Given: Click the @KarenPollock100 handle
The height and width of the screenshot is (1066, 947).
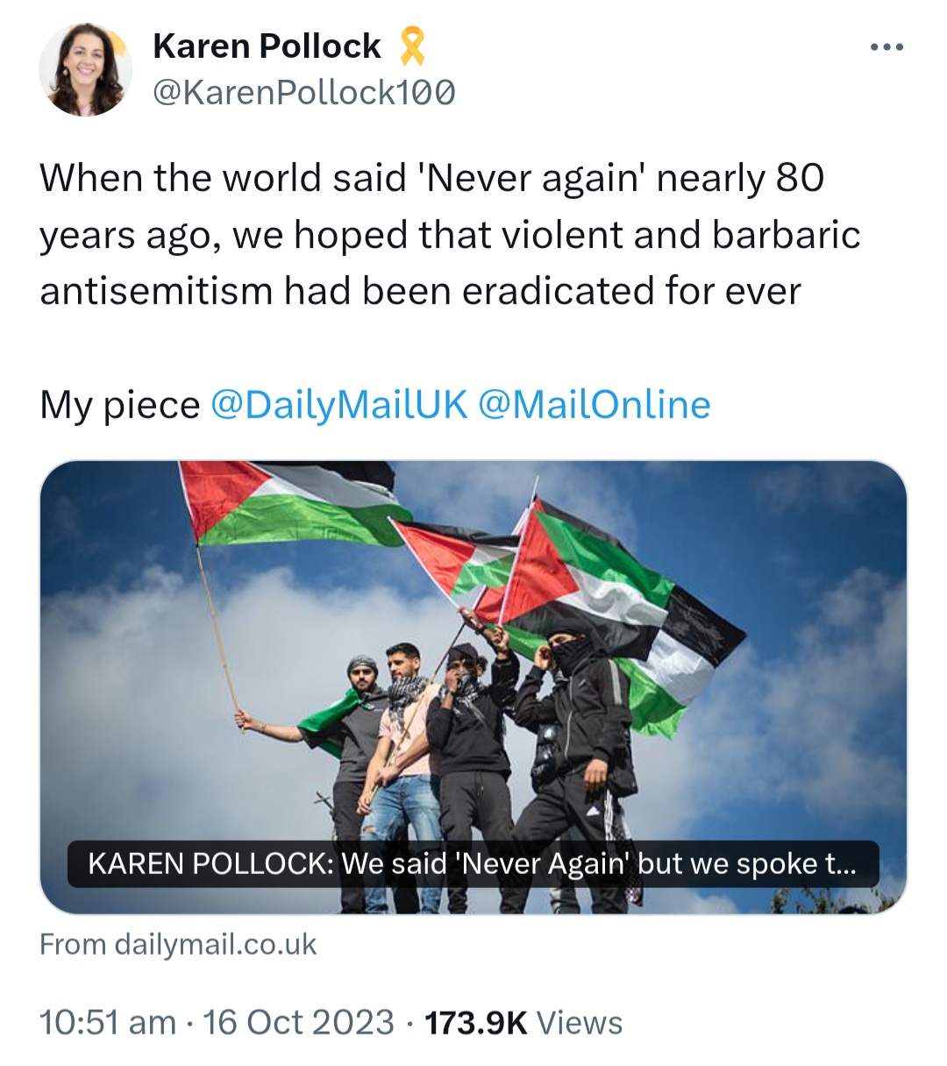Looking at the screenshot, I should coord(304,91).
